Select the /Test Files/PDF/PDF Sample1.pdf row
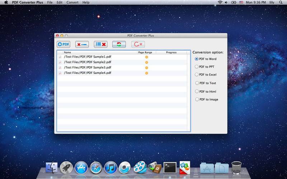The height and width of the screenshot is (179, 287). click(x=122, y=57)
